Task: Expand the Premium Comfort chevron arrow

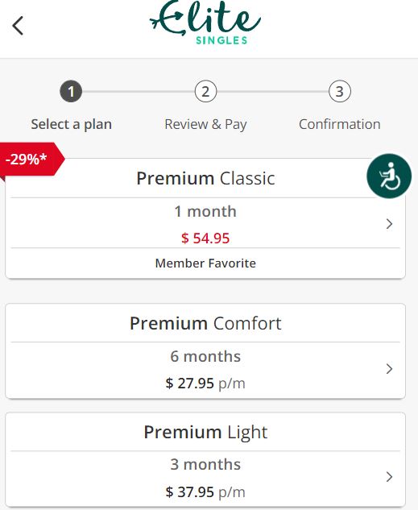Action: 389,369
